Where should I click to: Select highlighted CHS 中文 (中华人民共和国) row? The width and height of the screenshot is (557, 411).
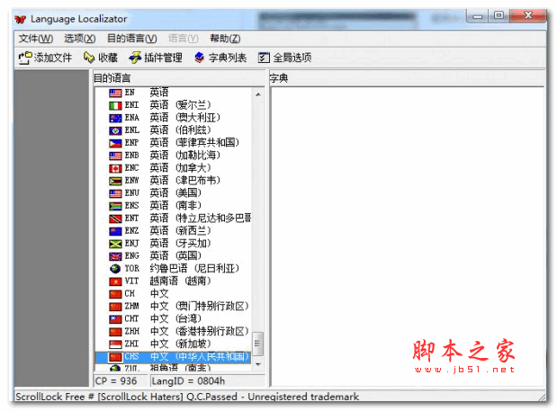click(173, 357)
